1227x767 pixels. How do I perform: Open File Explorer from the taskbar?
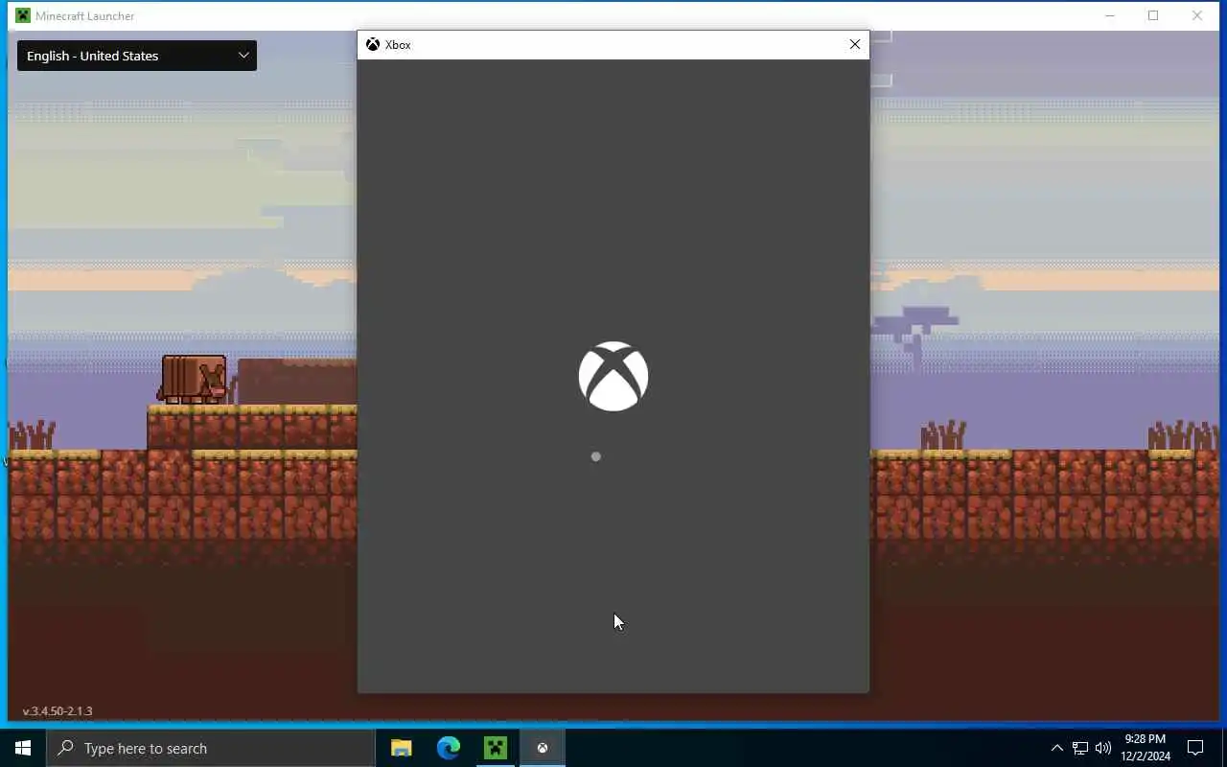pos(402,748)
